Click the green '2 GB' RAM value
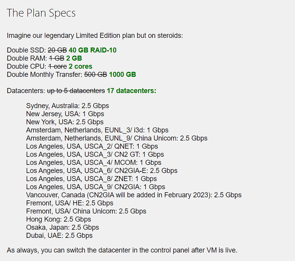 point(74,58)
